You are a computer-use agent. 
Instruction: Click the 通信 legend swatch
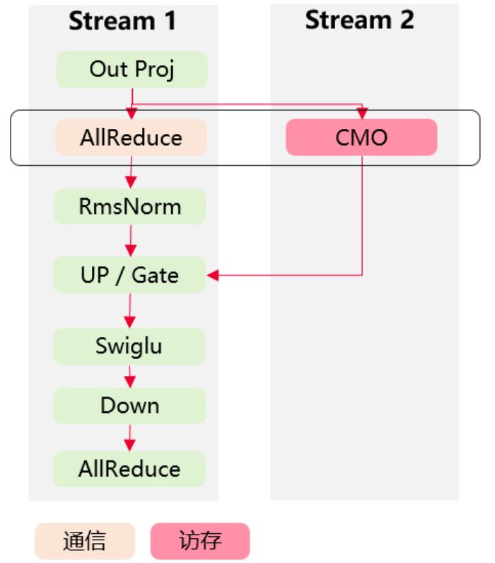85,542
